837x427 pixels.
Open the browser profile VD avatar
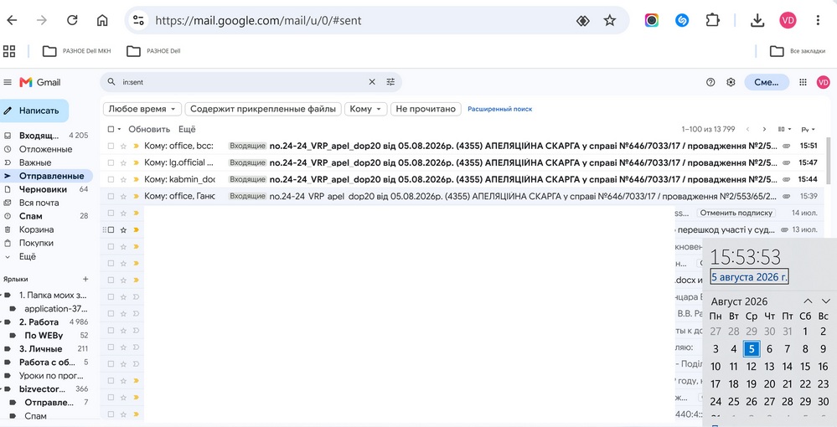(x=788, y=20)
